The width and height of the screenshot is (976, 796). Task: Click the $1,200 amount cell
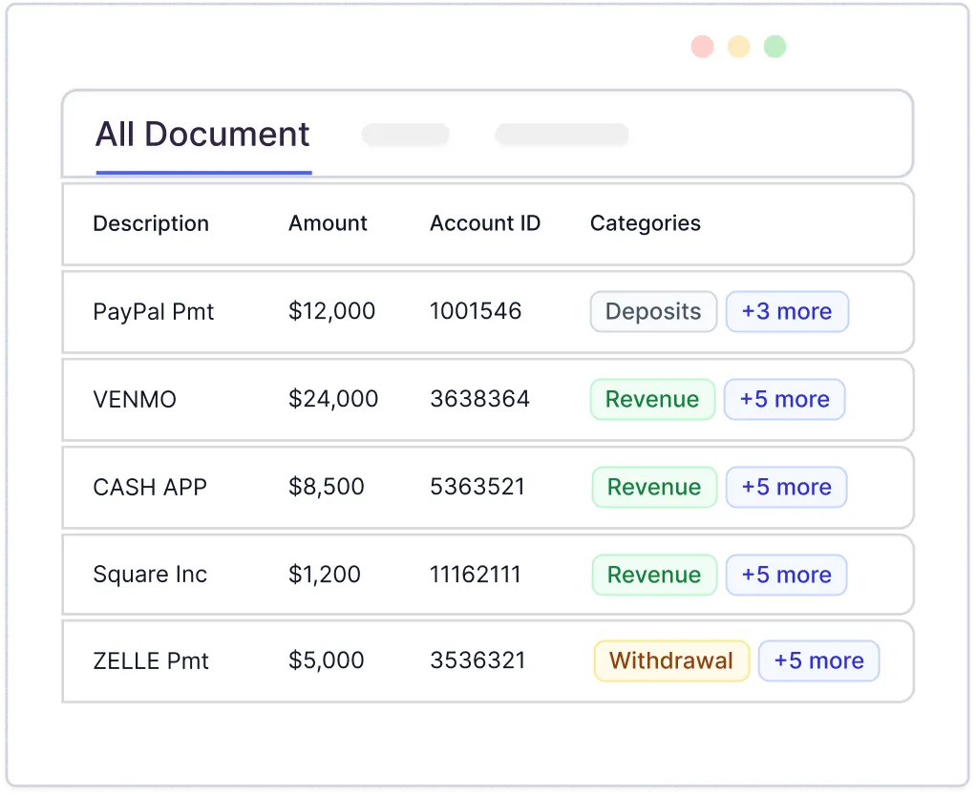325,574
